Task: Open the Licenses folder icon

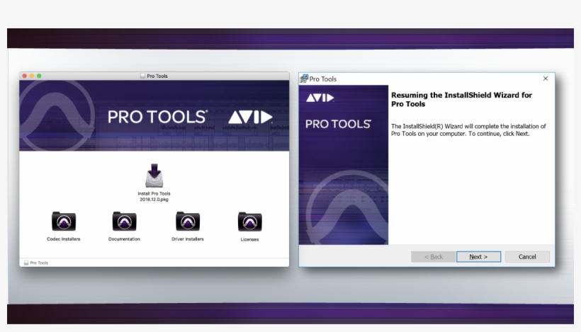Action: pos(249,222)
